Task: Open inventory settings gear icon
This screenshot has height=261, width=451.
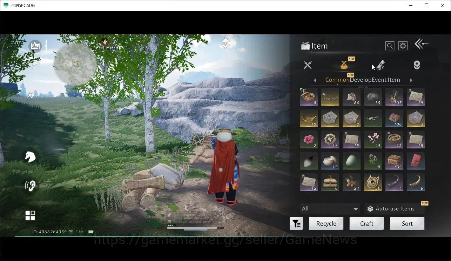Action: point(403,46)
